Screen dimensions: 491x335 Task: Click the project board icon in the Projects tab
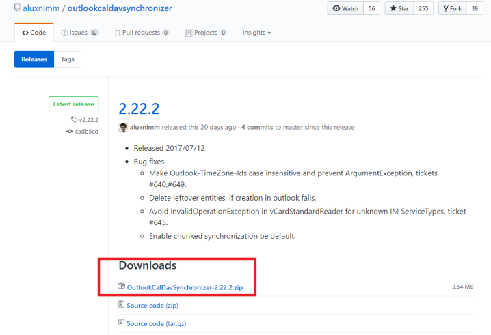pyautogui.click(x=189, y=33)
